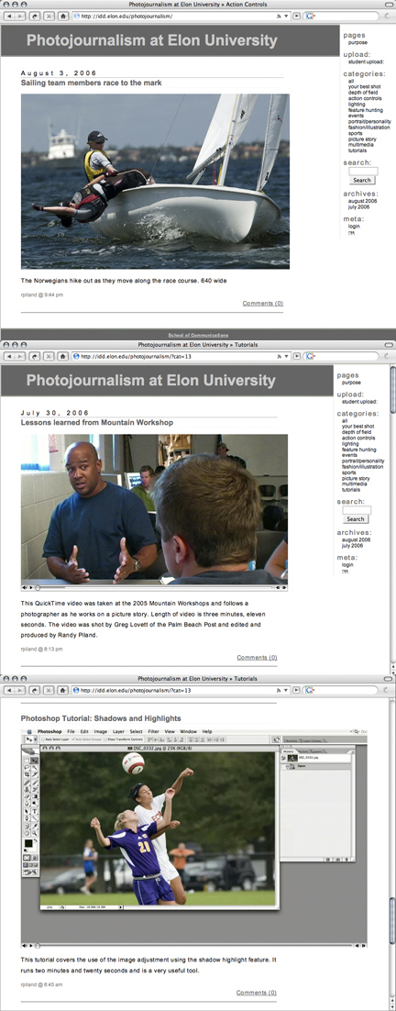Click the home icon in the Mountain Workshop Tutorials window

click(x=62, y=356)
